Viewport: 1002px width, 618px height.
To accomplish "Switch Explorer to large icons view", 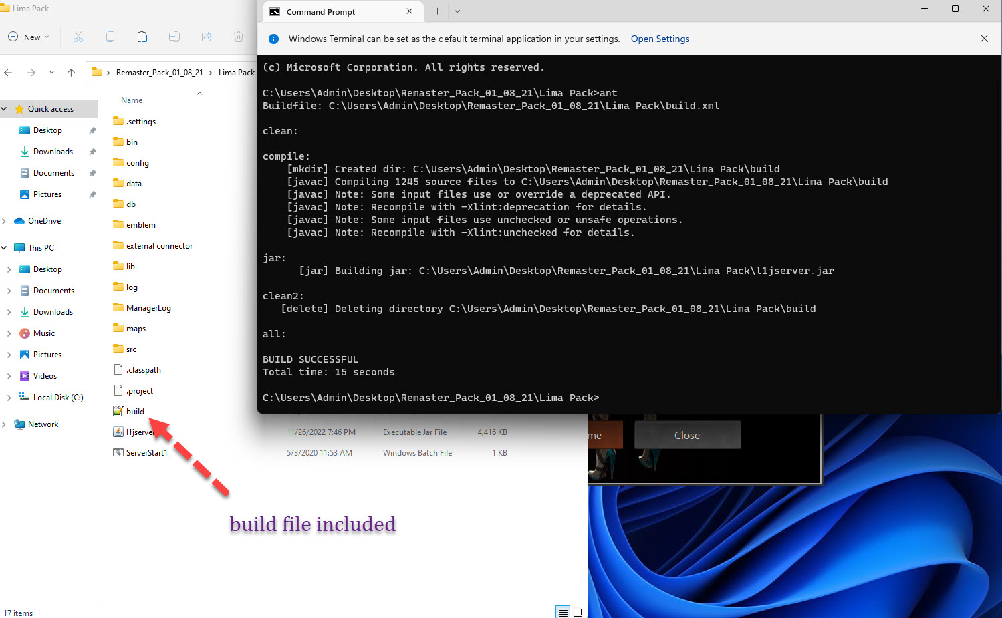I will pos(578,613).
